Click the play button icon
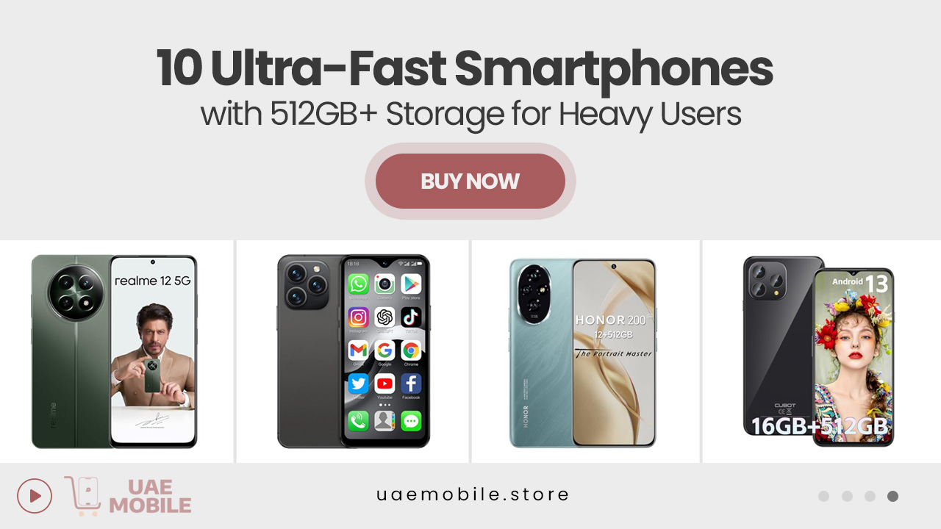 tap(35, 496)
